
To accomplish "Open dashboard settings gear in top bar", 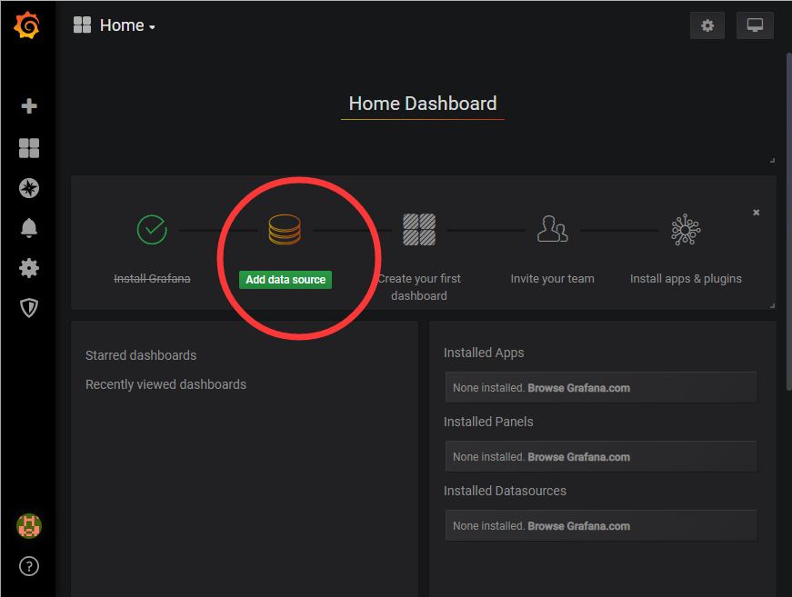I will pyautogui.click(x=707, y=25).
